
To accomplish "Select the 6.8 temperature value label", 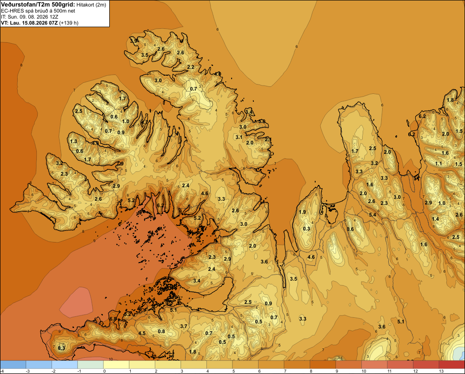I will click(x=113, y=319).
